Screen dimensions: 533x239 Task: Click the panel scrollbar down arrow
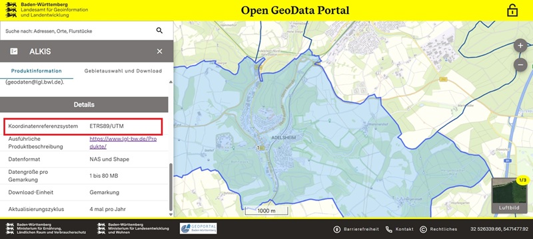click(171, 214)
